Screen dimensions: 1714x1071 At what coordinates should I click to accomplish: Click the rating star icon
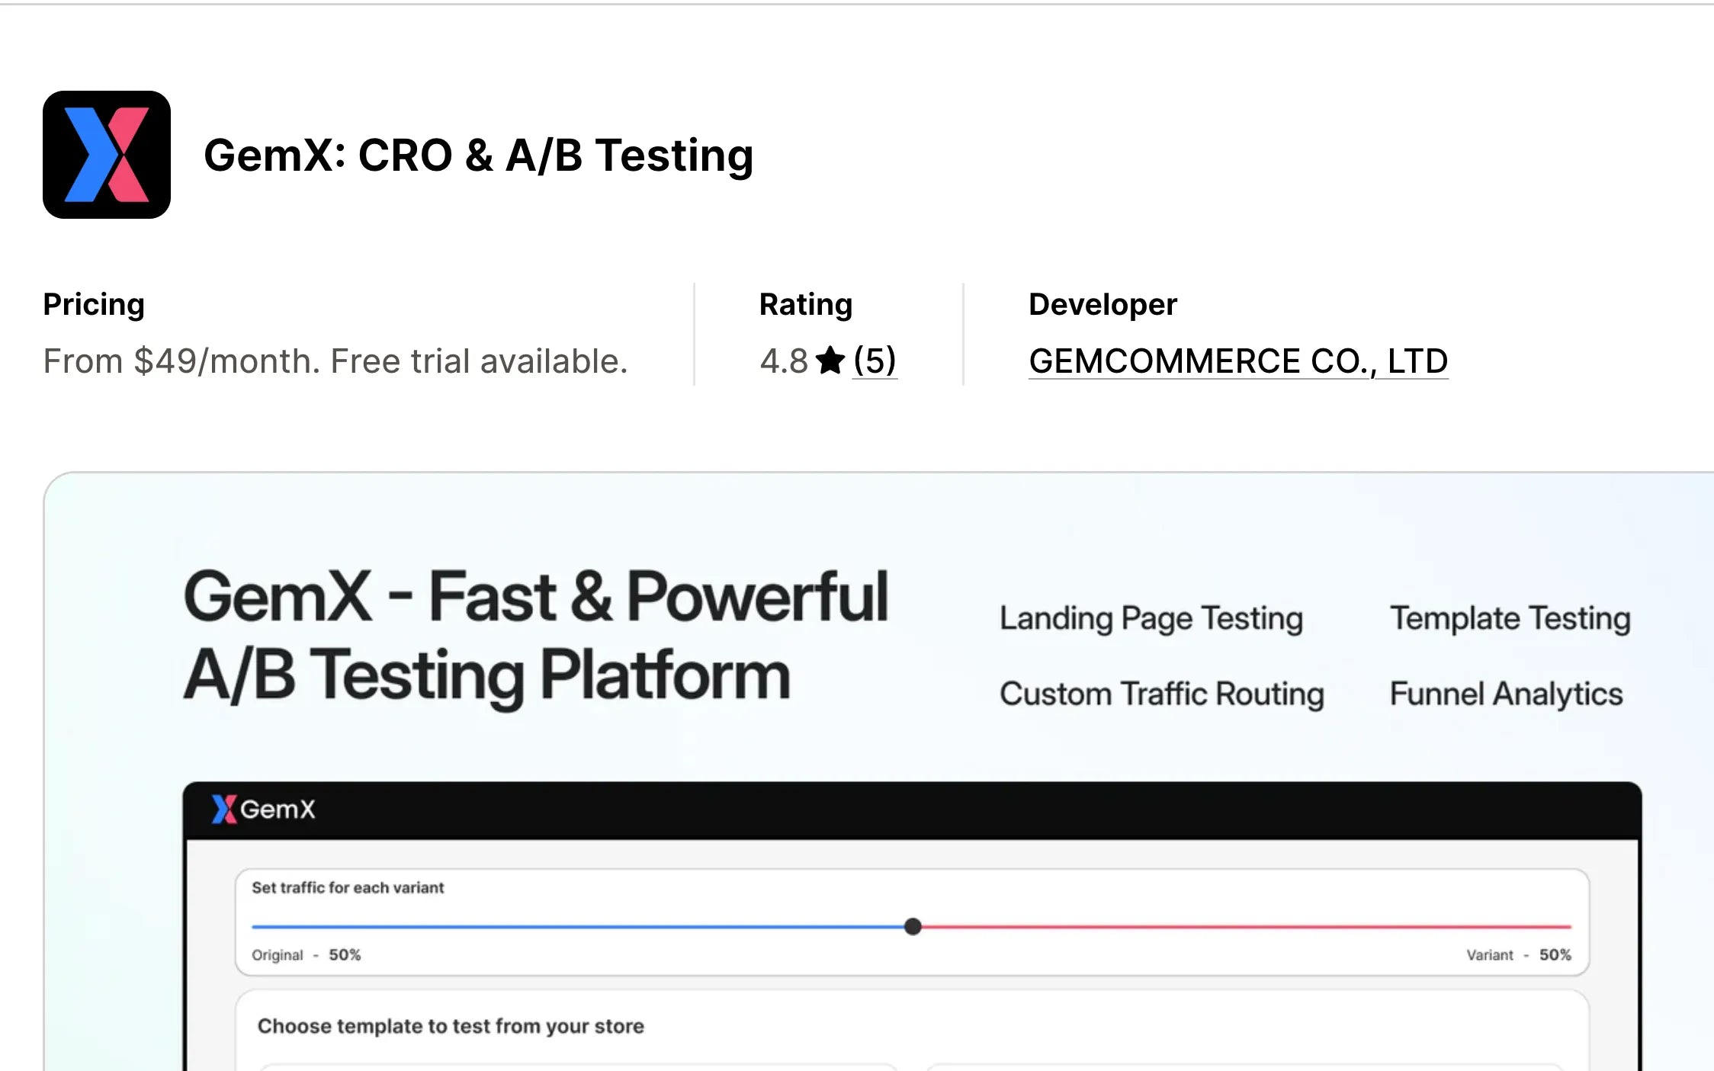830,361
